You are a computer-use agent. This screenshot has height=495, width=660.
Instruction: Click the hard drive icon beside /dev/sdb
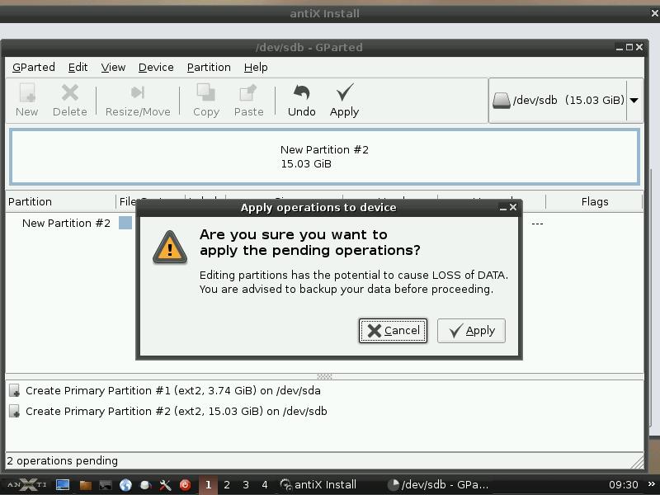click(502, 101)
